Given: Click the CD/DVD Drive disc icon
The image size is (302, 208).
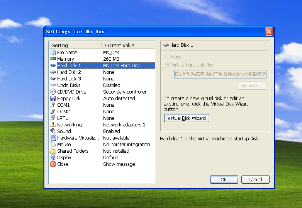Looking at the screenshot, I should pyautogui.click(x=53, y=92).
